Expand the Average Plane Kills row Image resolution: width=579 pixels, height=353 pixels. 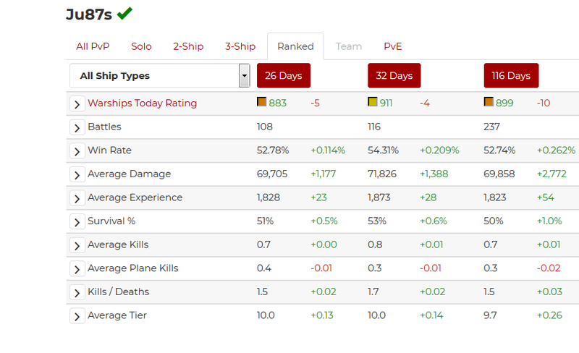pos(77,268)
